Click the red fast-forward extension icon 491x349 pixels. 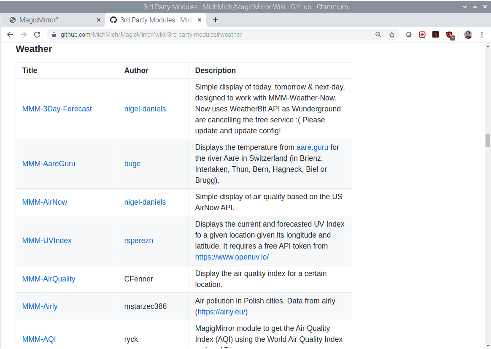(422, 35)
